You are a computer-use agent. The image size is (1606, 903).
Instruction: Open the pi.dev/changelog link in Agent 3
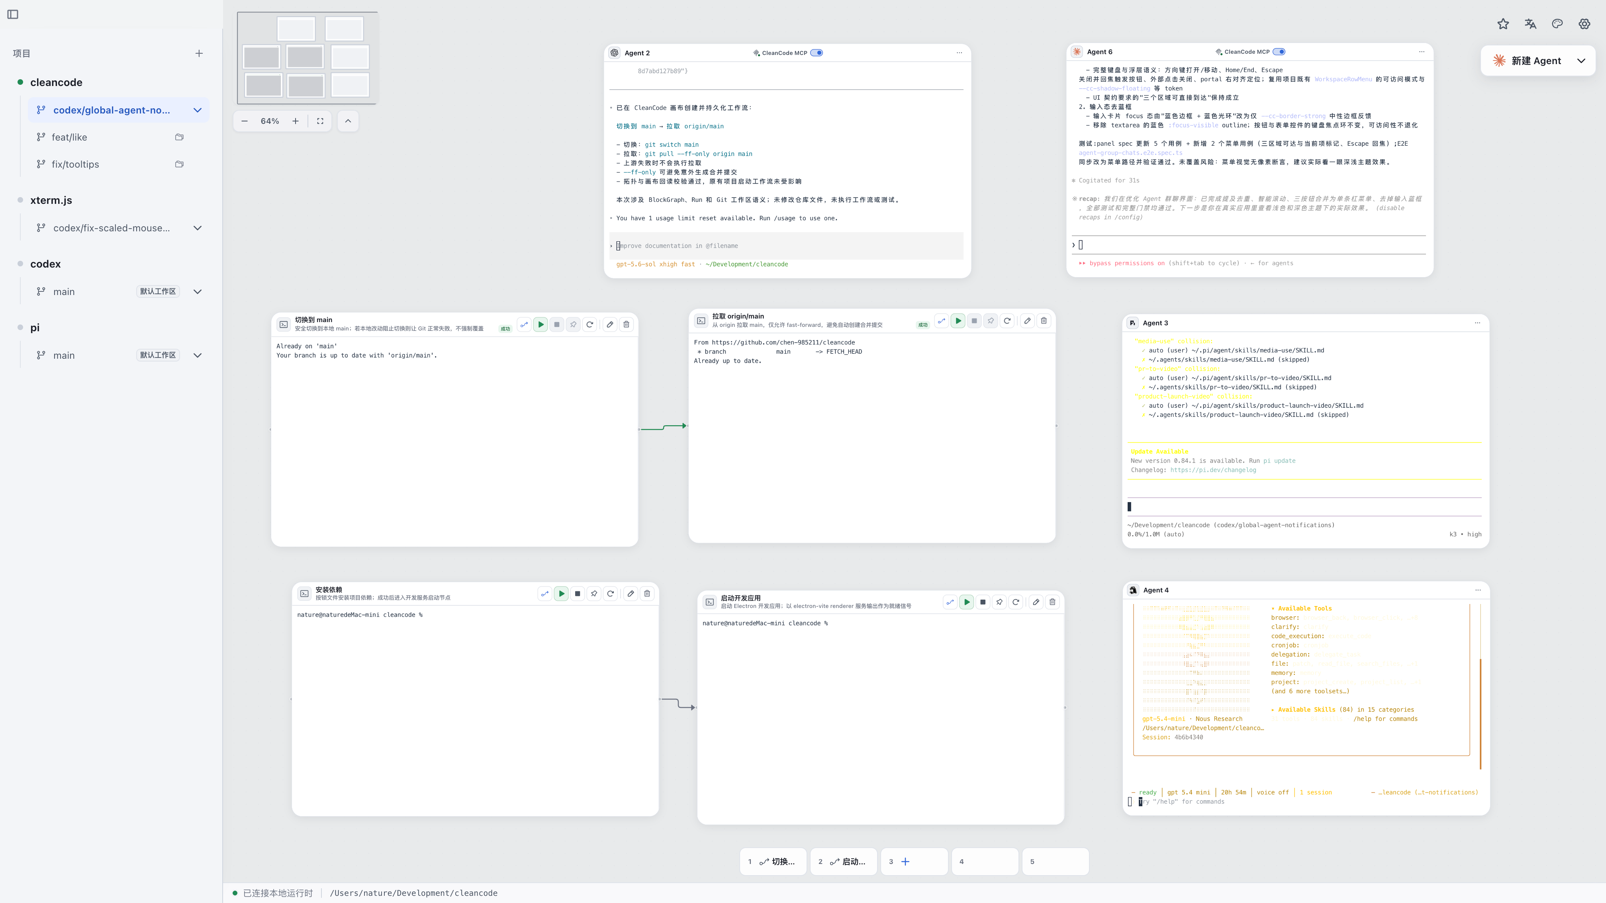tap(1212, 470)
